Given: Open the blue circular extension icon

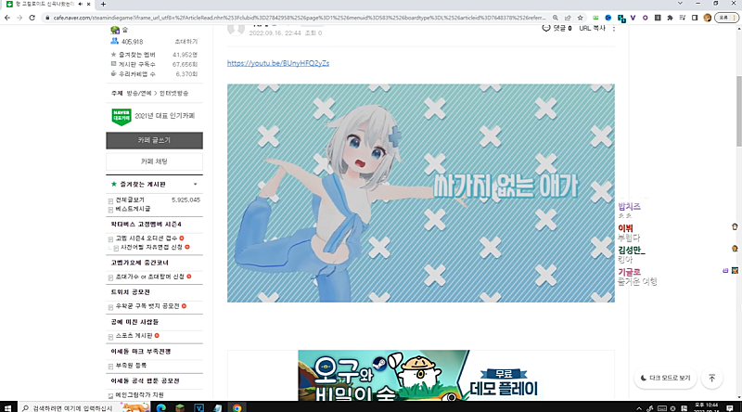Looking at the screenshot, I should (x=608, y=18).
